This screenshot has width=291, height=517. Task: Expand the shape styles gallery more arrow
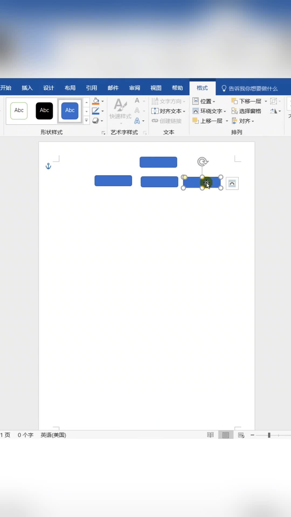pyautogui.click(x=86, y=121)
